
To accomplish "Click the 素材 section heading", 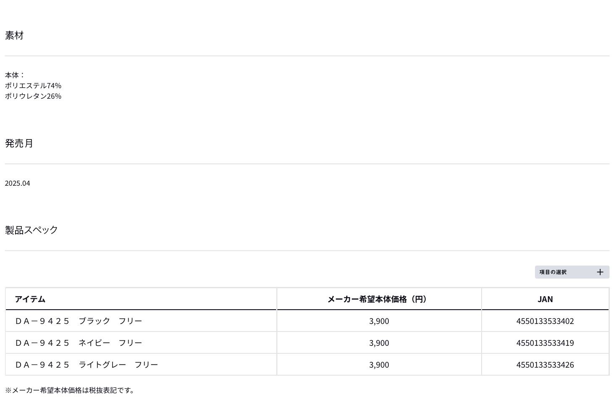I will point(14,35).
